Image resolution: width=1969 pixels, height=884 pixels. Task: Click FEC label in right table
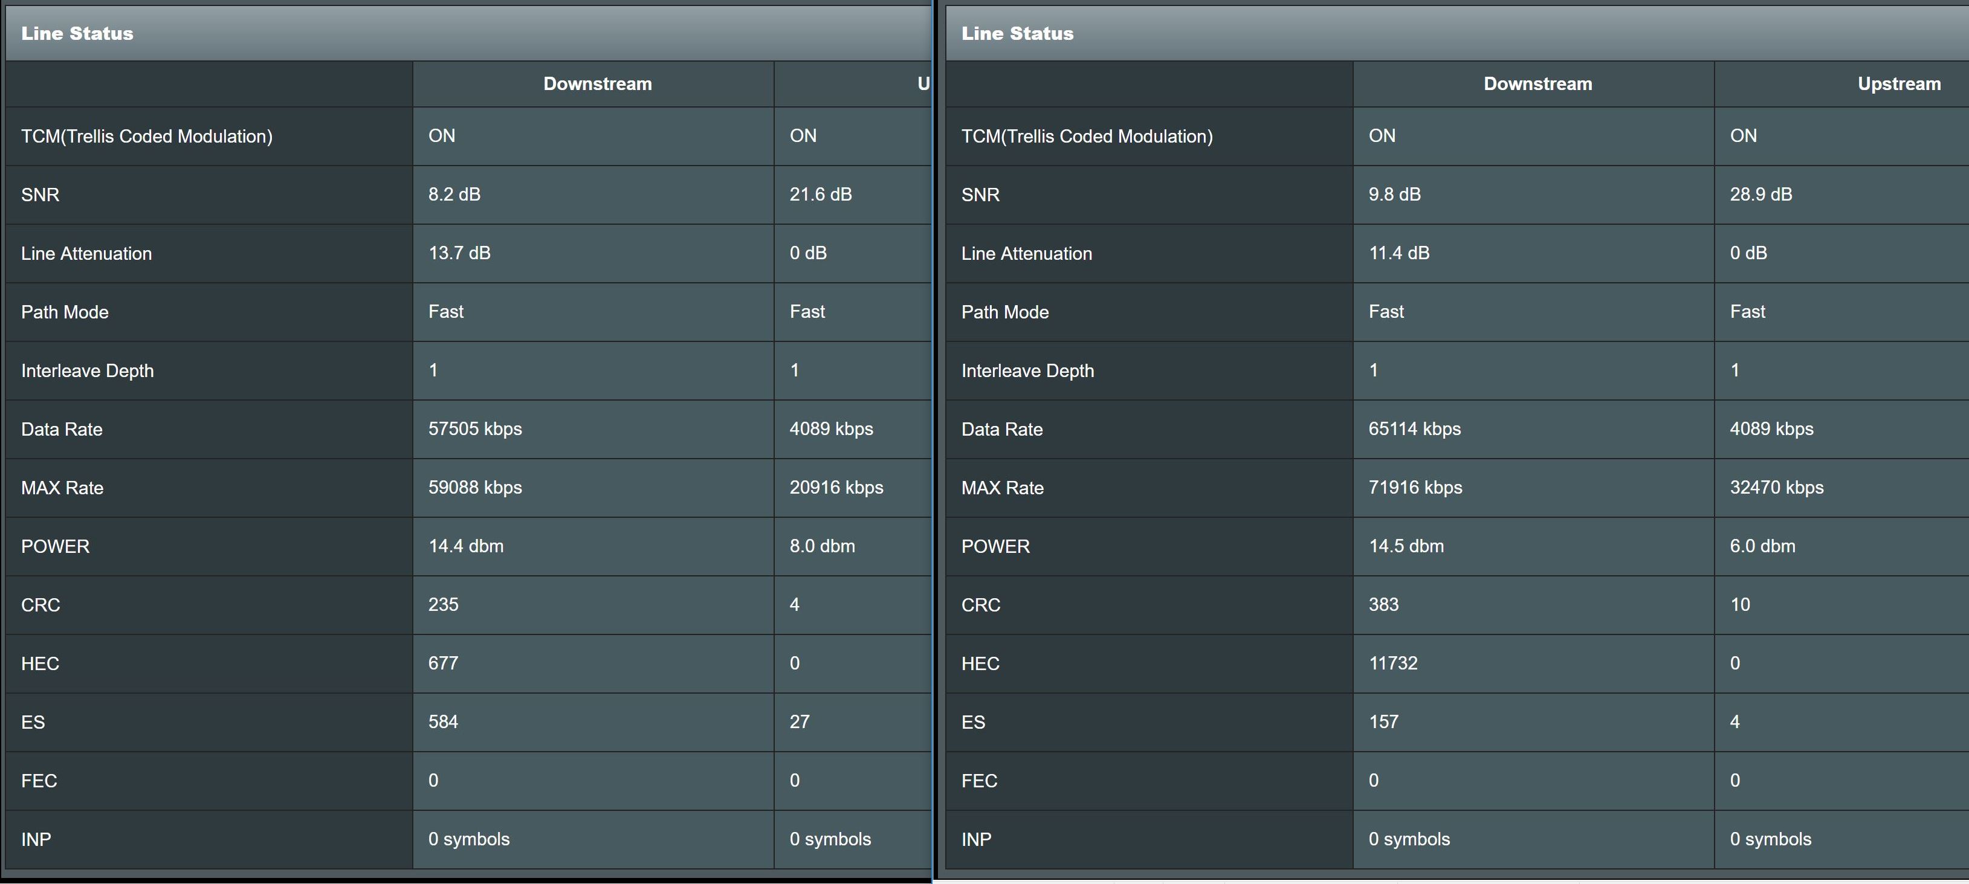(x=979, y=781)
